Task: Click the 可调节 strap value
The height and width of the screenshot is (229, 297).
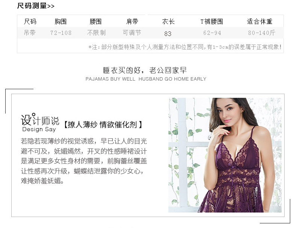Action: click(132, 33)
